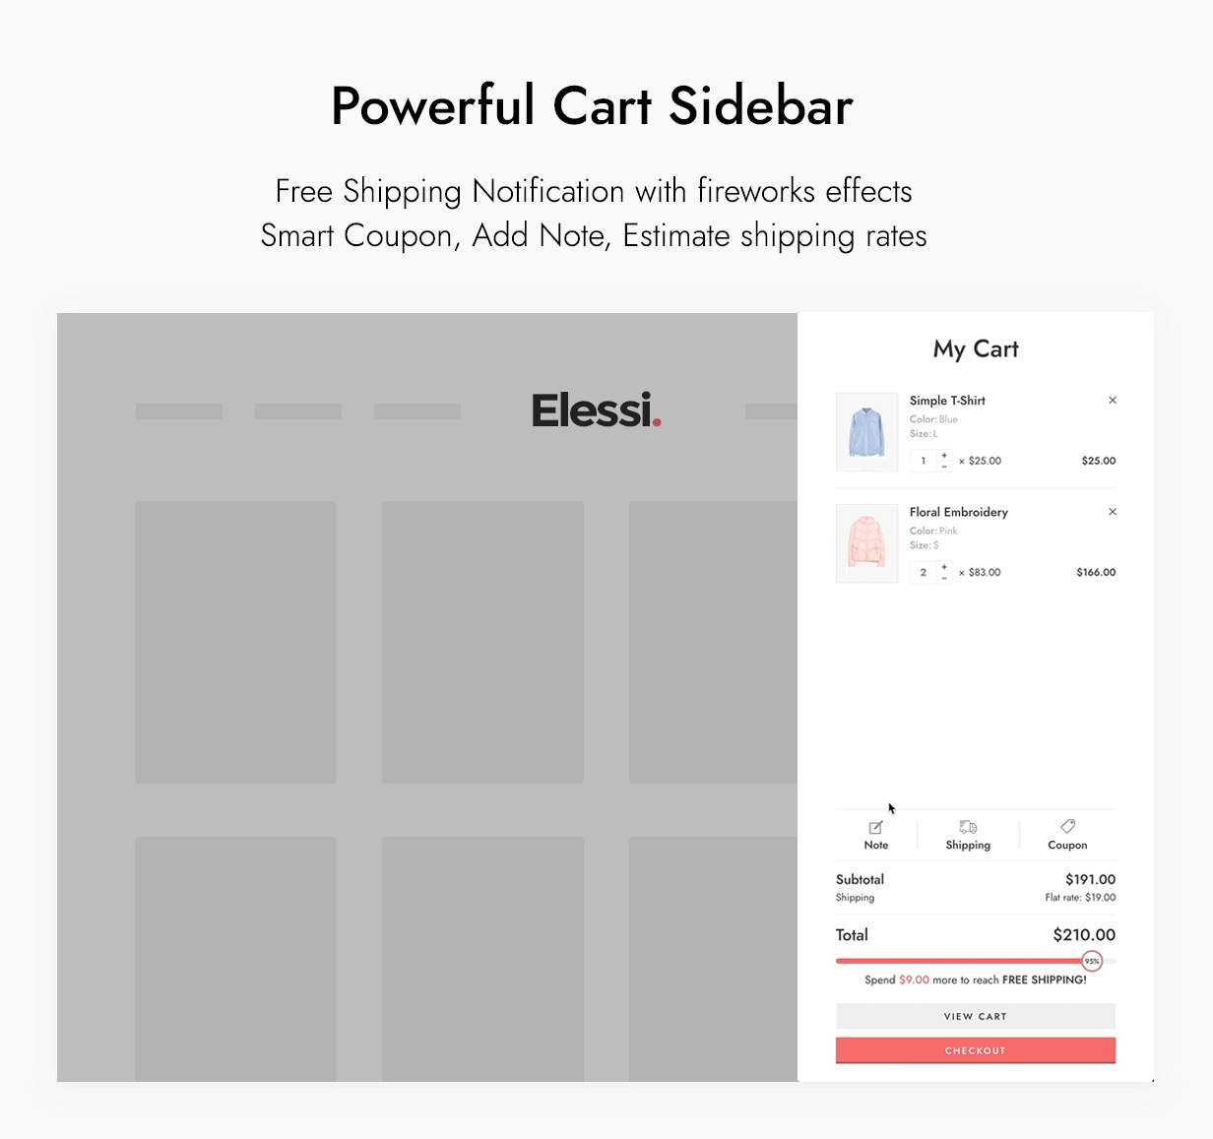Click the 95% free shipping progress handle
The image size is (1213, 1139).
(1091, 961)
